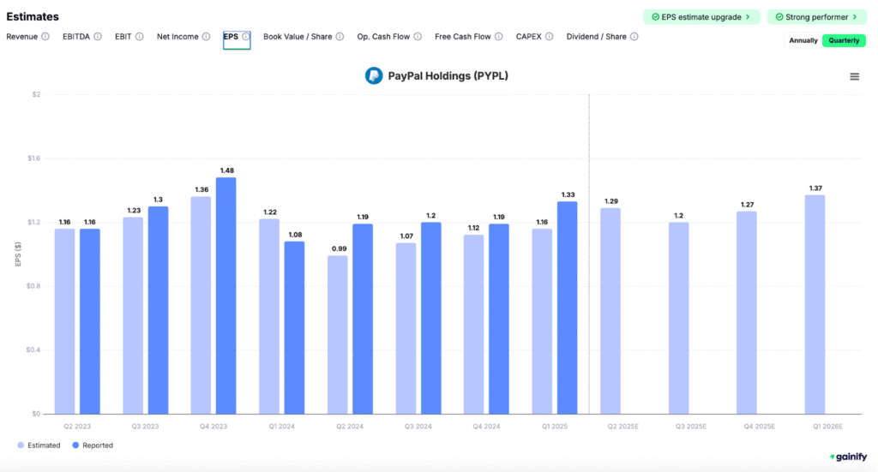This screenshot has width=878, height=472.
Task: Click the checkmark icon on Strong performer
Action: tap(779, 17)
